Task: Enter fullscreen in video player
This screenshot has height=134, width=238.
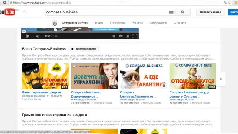Action: [135, 36]
